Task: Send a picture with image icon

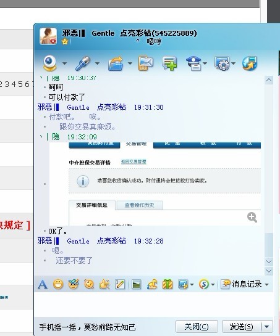Action: [136, 285]
